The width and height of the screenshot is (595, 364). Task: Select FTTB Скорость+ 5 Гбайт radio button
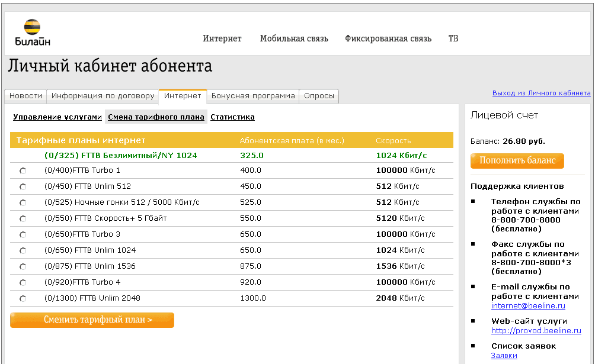pos(23,219)
